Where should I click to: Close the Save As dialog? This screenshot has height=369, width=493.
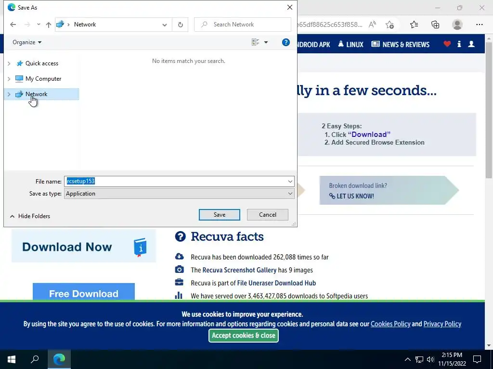point(289,7)
